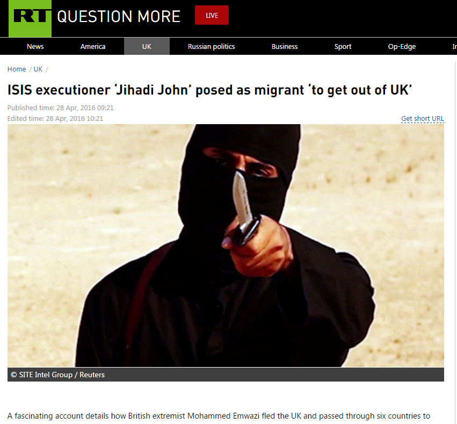Click the green RT logo
The width and height of the screenshot is (457, 424).
click(x=30, y=18)
